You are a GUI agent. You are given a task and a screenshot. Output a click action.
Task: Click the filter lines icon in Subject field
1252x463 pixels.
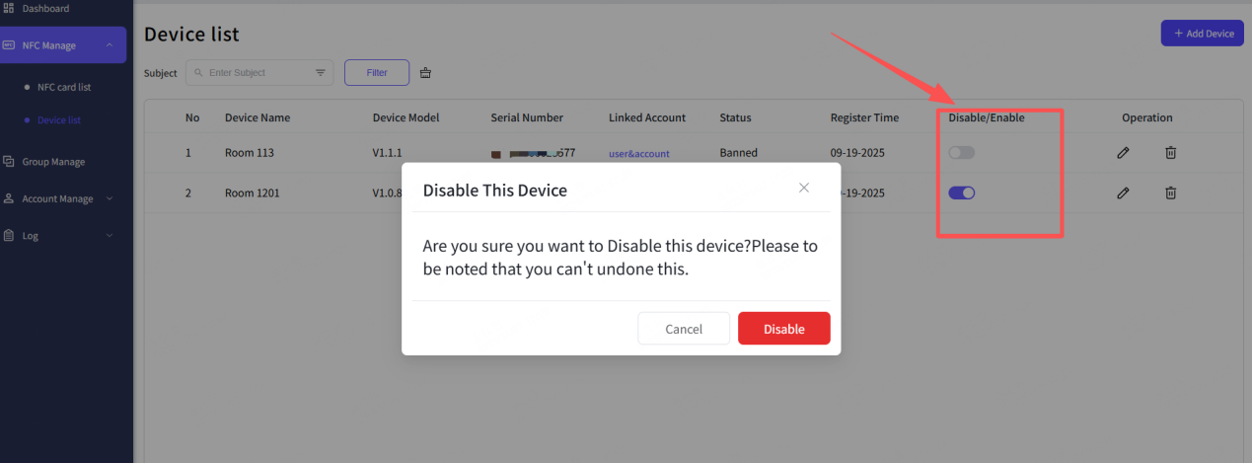tap(321, 73)
